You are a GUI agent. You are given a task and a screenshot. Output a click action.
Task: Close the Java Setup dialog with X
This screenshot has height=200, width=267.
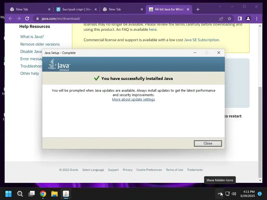[x=219, y=53]
